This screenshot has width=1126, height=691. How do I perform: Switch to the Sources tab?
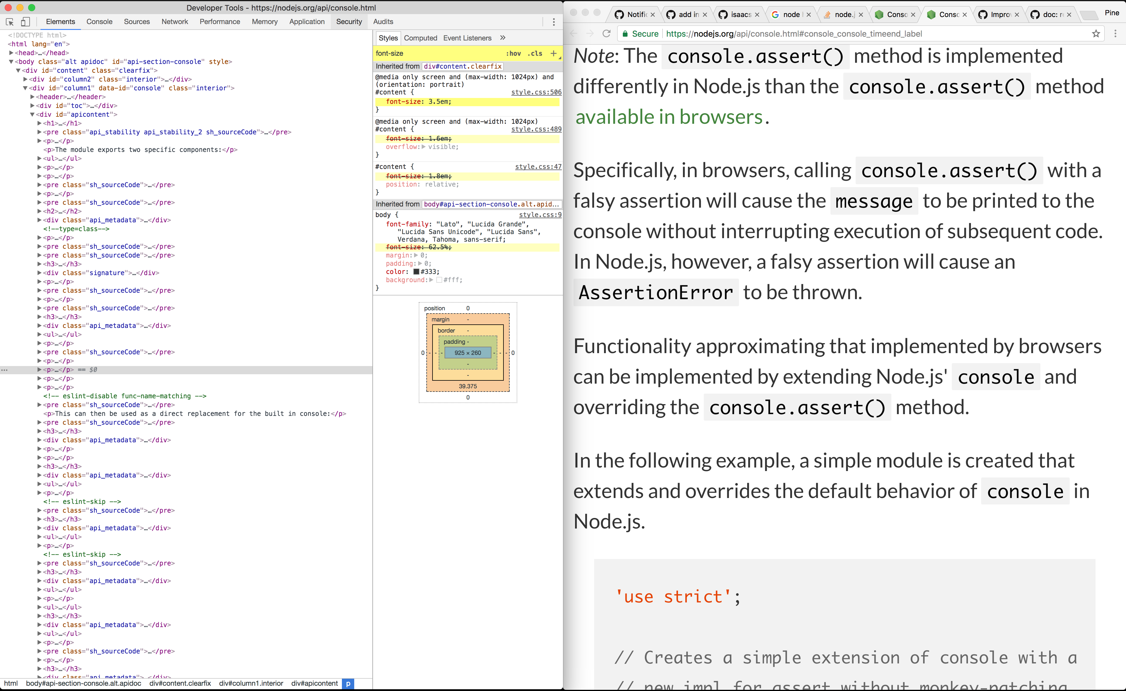point(137,21)
